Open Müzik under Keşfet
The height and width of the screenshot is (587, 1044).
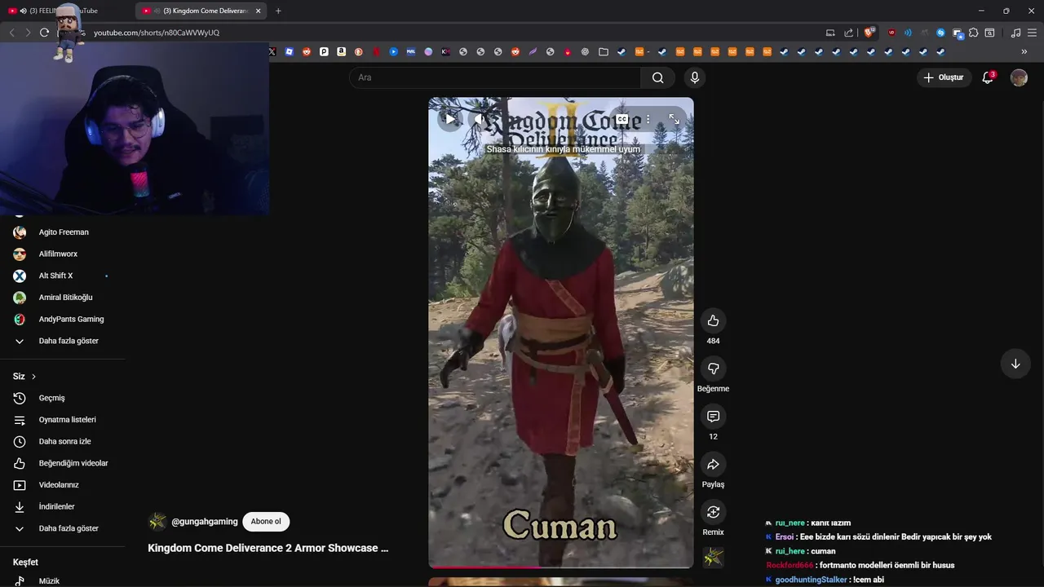point(63,580)
